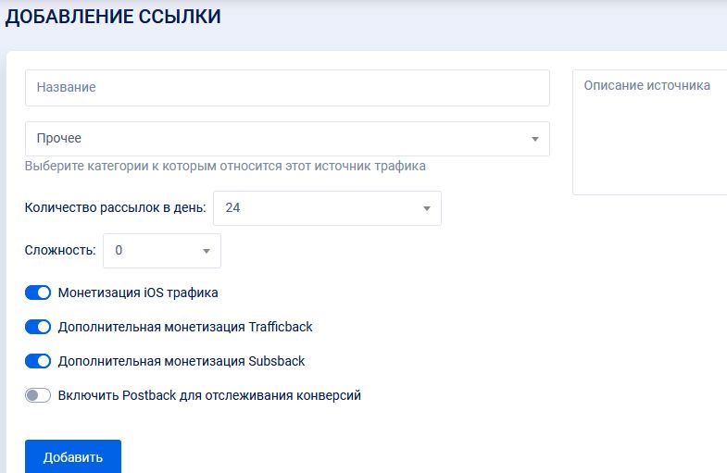
Task: Click the arrow on the Прочее dropdown
Action: pyautogui.click(x=534, y=139)
